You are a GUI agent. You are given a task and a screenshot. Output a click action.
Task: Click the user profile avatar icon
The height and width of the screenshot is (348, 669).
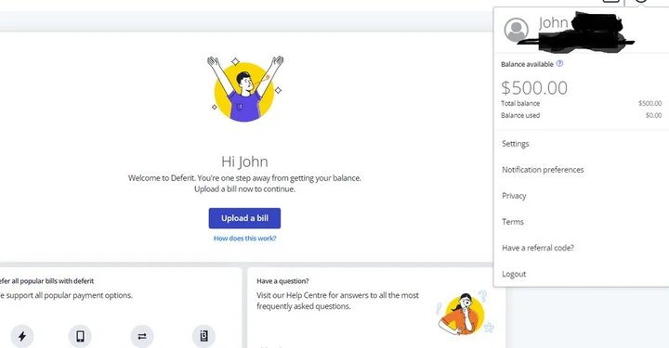click(517, 30)
